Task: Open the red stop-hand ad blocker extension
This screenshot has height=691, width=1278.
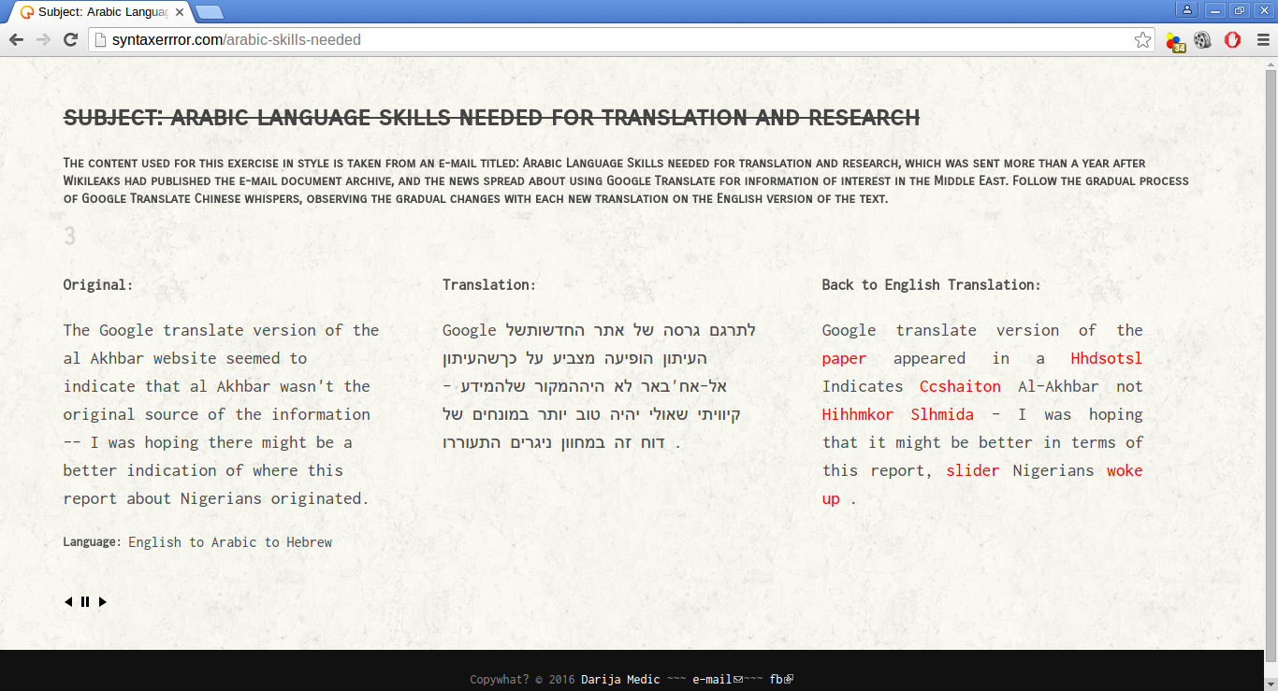Action: click(x=1232, y=40)
